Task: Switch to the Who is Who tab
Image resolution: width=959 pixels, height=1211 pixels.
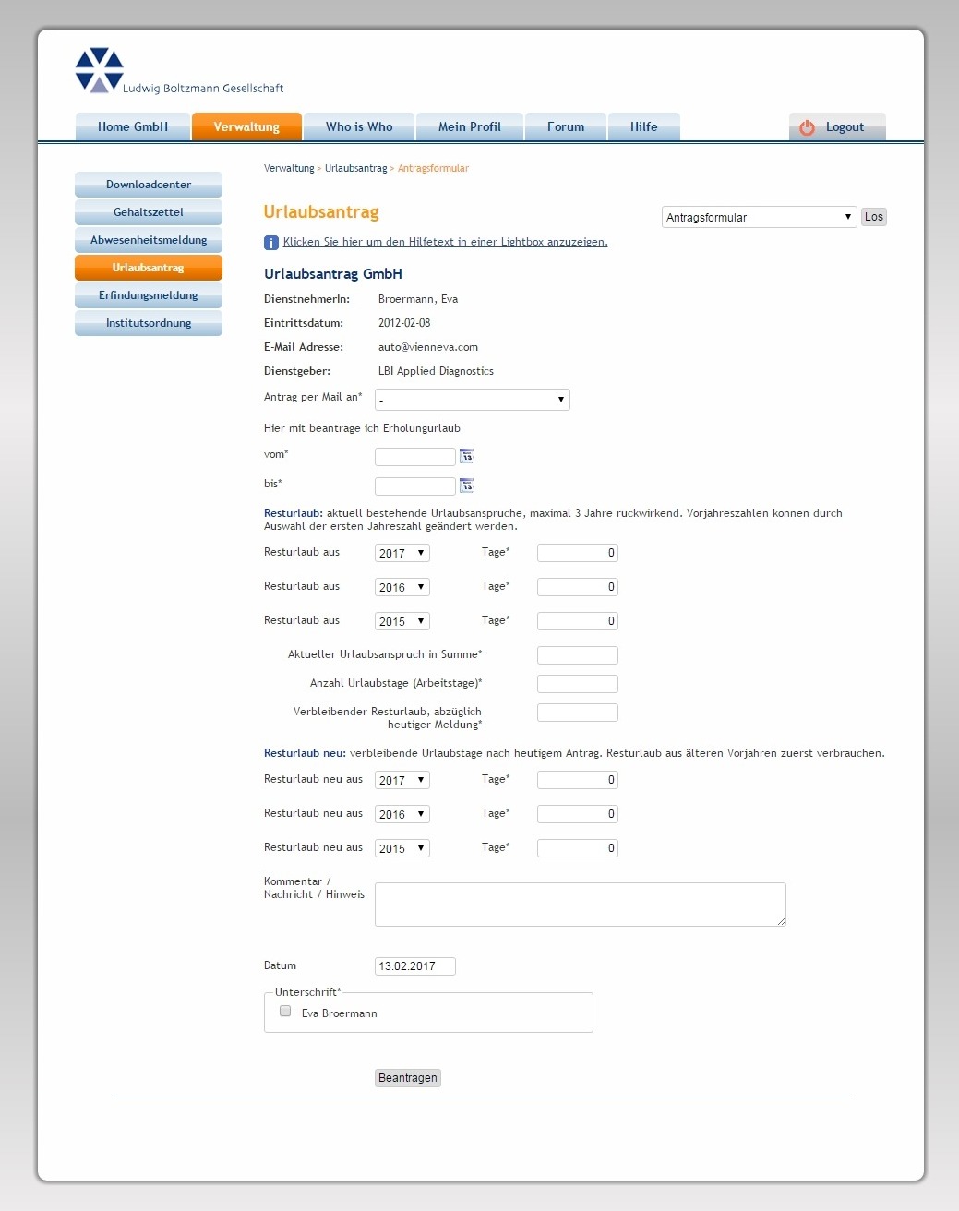Action: coord(358,126)
